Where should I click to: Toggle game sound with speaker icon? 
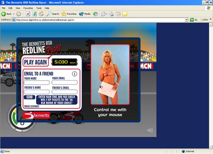click(150, 130)
